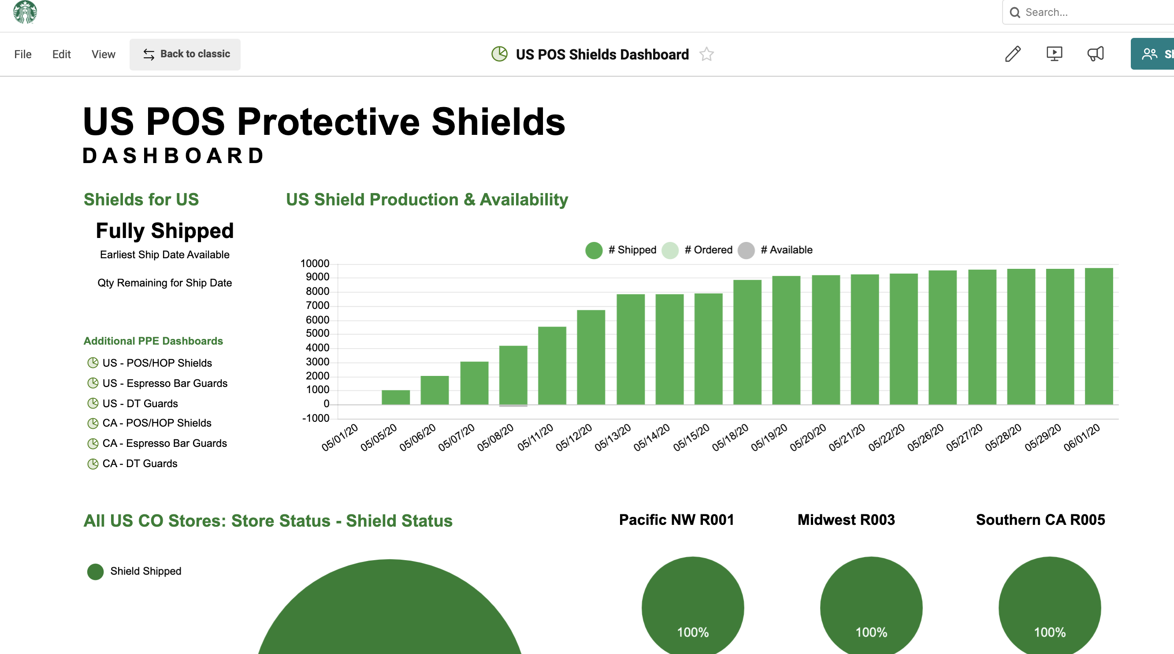Click the edit pencil icon top right

point(1012,54)
